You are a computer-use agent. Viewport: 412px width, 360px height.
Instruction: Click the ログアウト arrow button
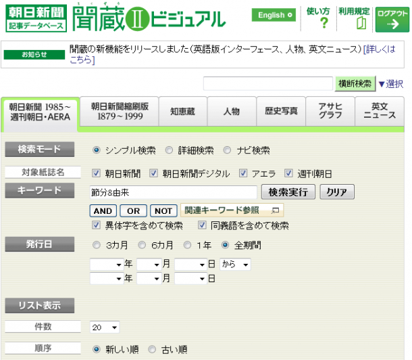392,20
